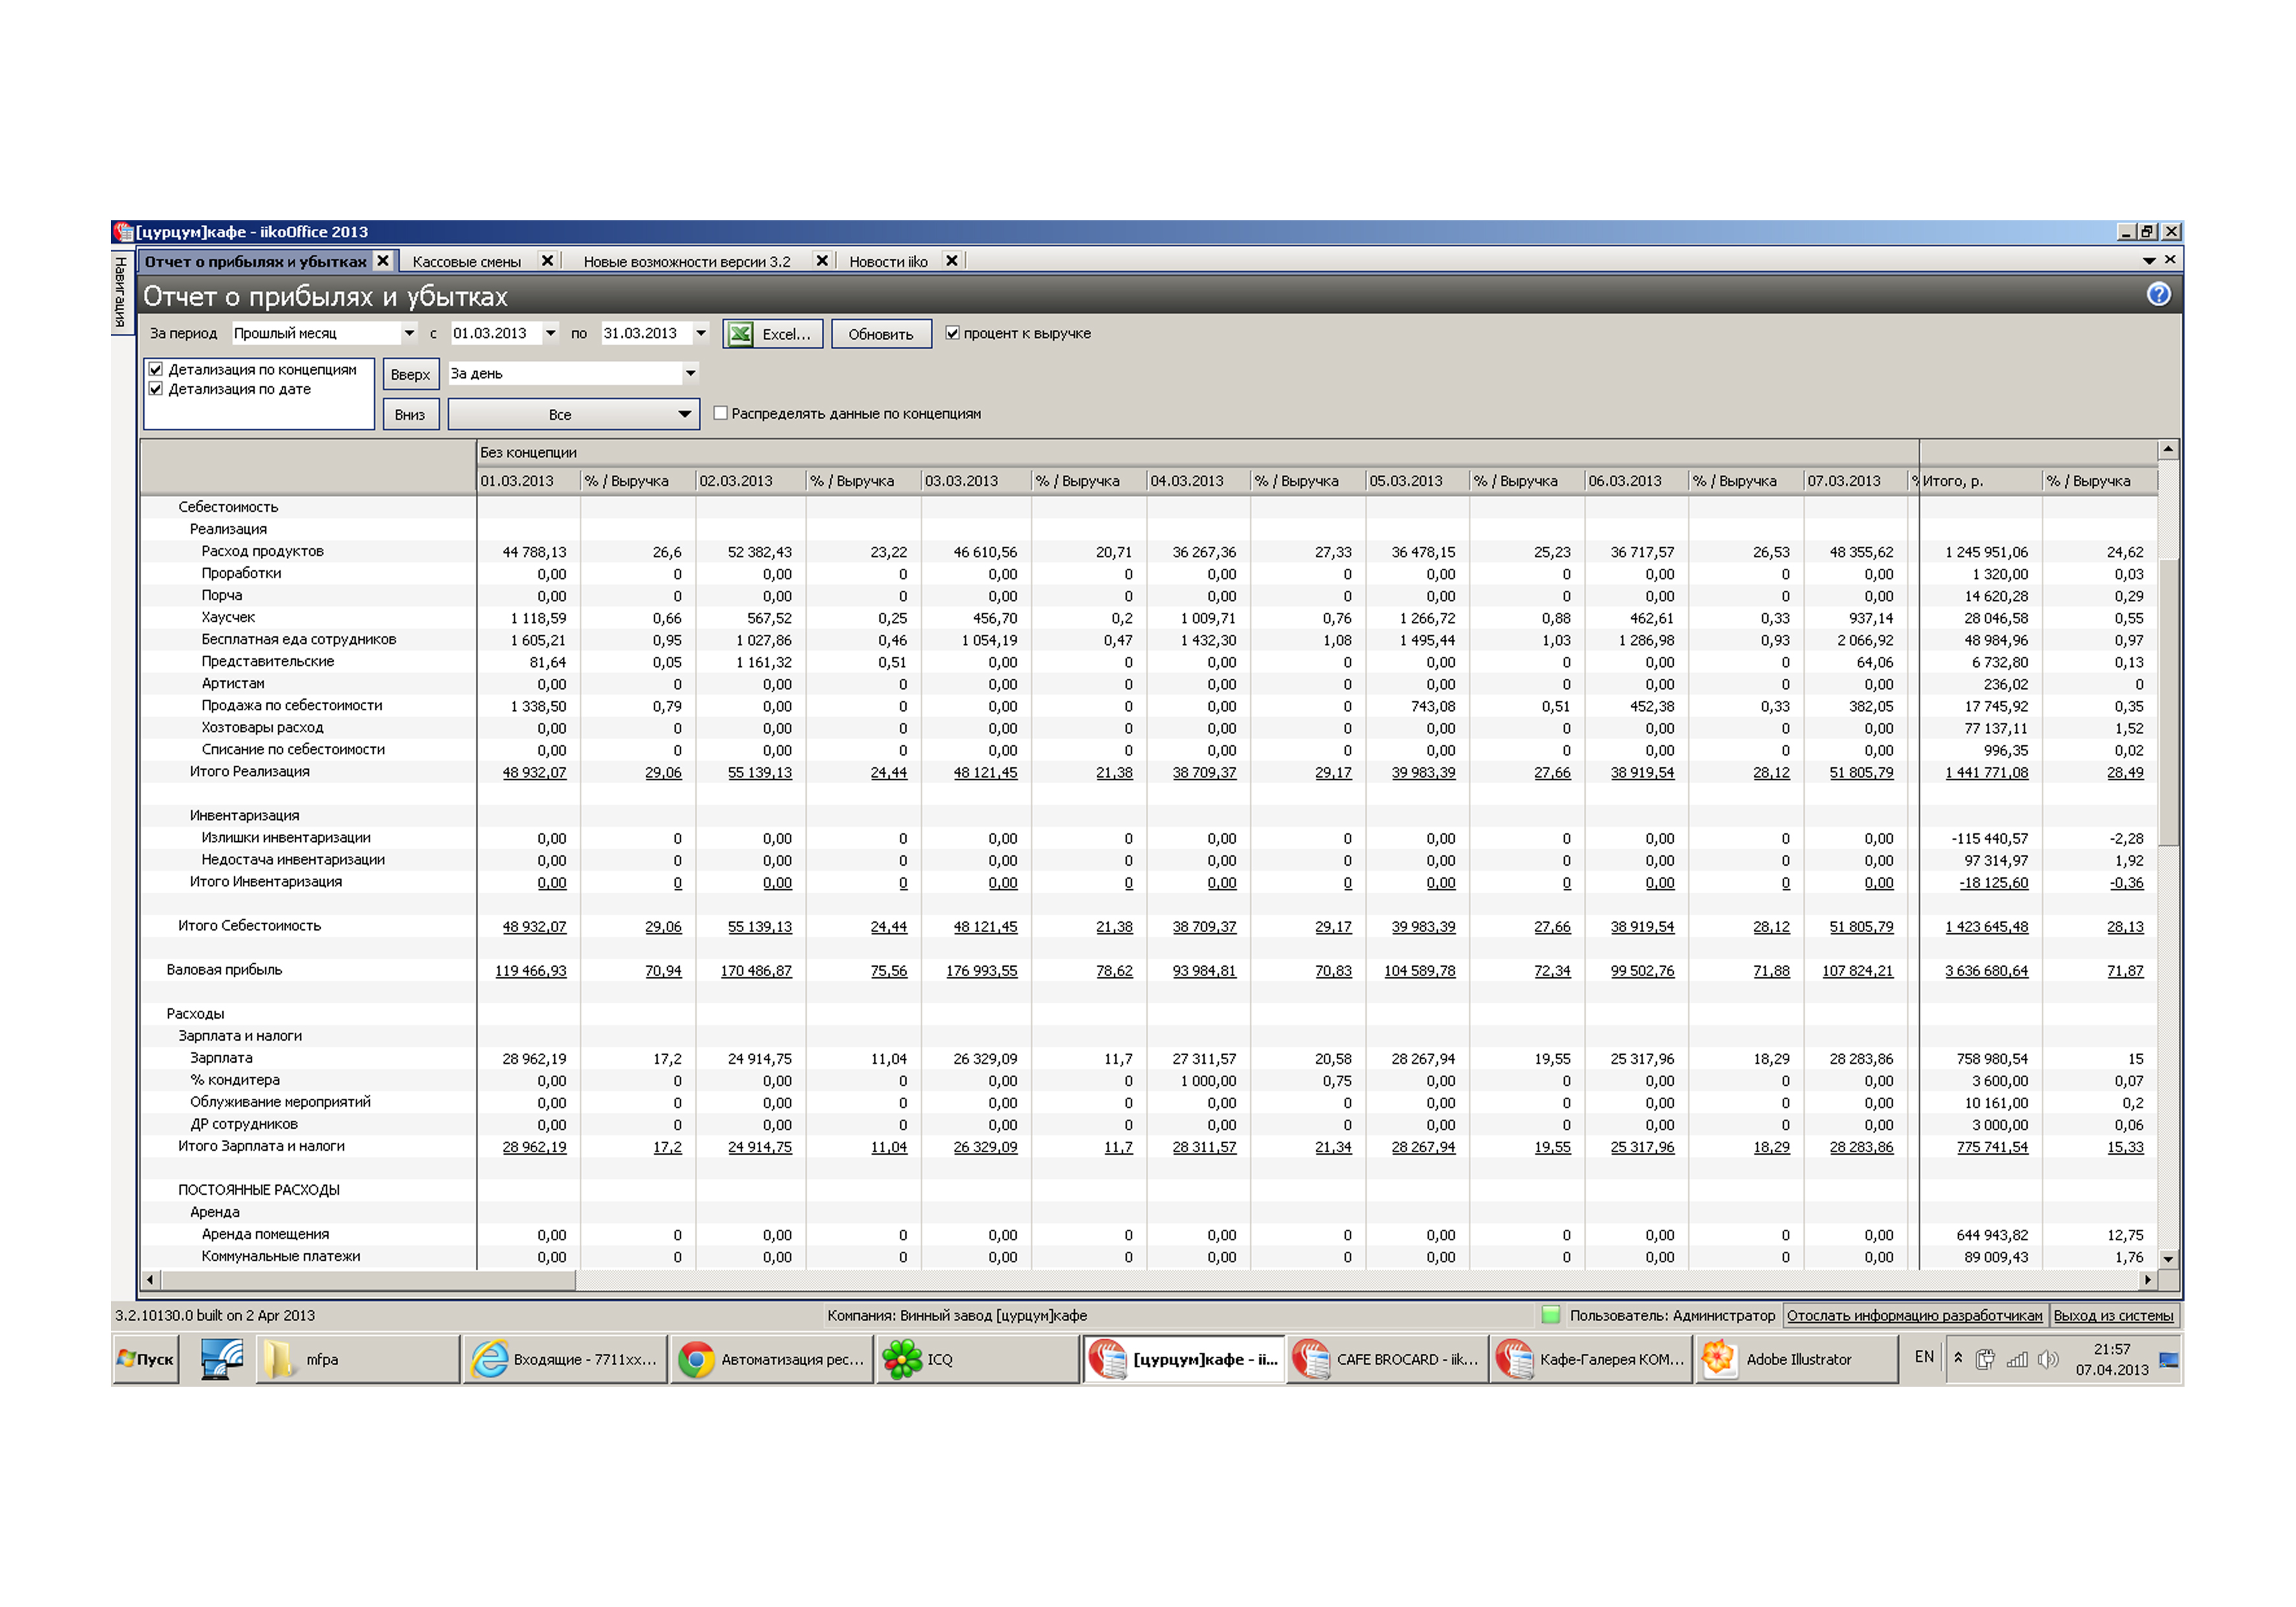
Task: Click the horizontal scrollbar thumb of the table
Action: pos(368,1279)
